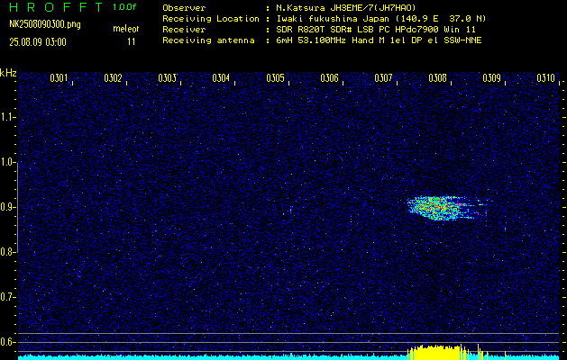The width and height of the screenshot is (567, 360).
Task: Click the 0308 time marker
Action: [x=438, y=79]
